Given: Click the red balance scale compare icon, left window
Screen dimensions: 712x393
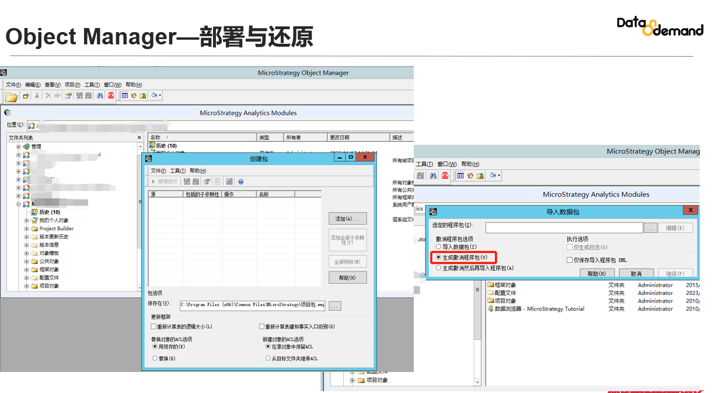Looking at the screenshot, I should click(x=111, y=96).
